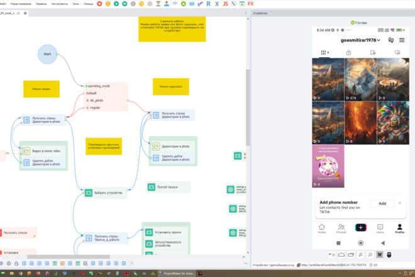Open the video thumbnail with 578 views
415x277 pixels.
[x=360, y=79]
